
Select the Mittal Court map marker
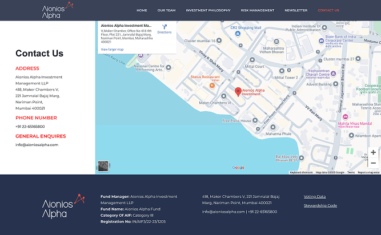(x=252, y=60)
